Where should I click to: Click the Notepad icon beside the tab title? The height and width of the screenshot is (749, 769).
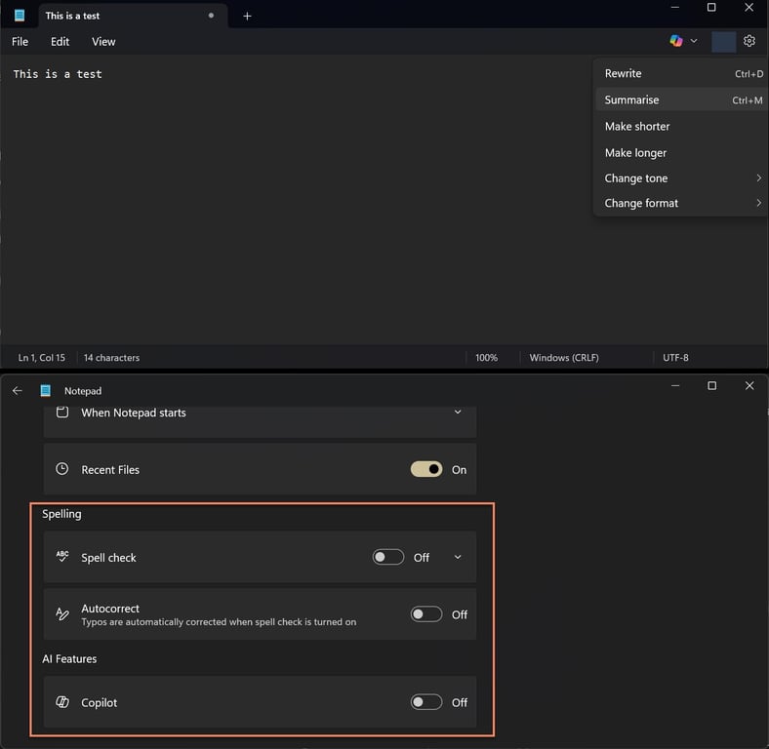tap(20, 16)
